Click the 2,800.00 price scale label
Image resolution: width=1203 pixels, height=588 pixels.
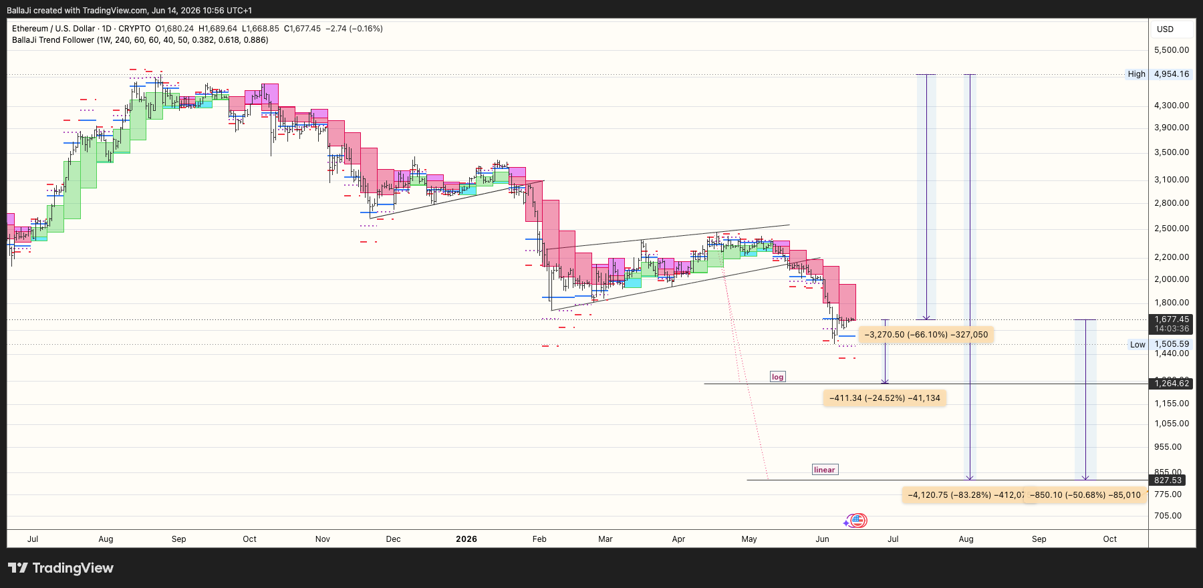[x=1172, y=203]
